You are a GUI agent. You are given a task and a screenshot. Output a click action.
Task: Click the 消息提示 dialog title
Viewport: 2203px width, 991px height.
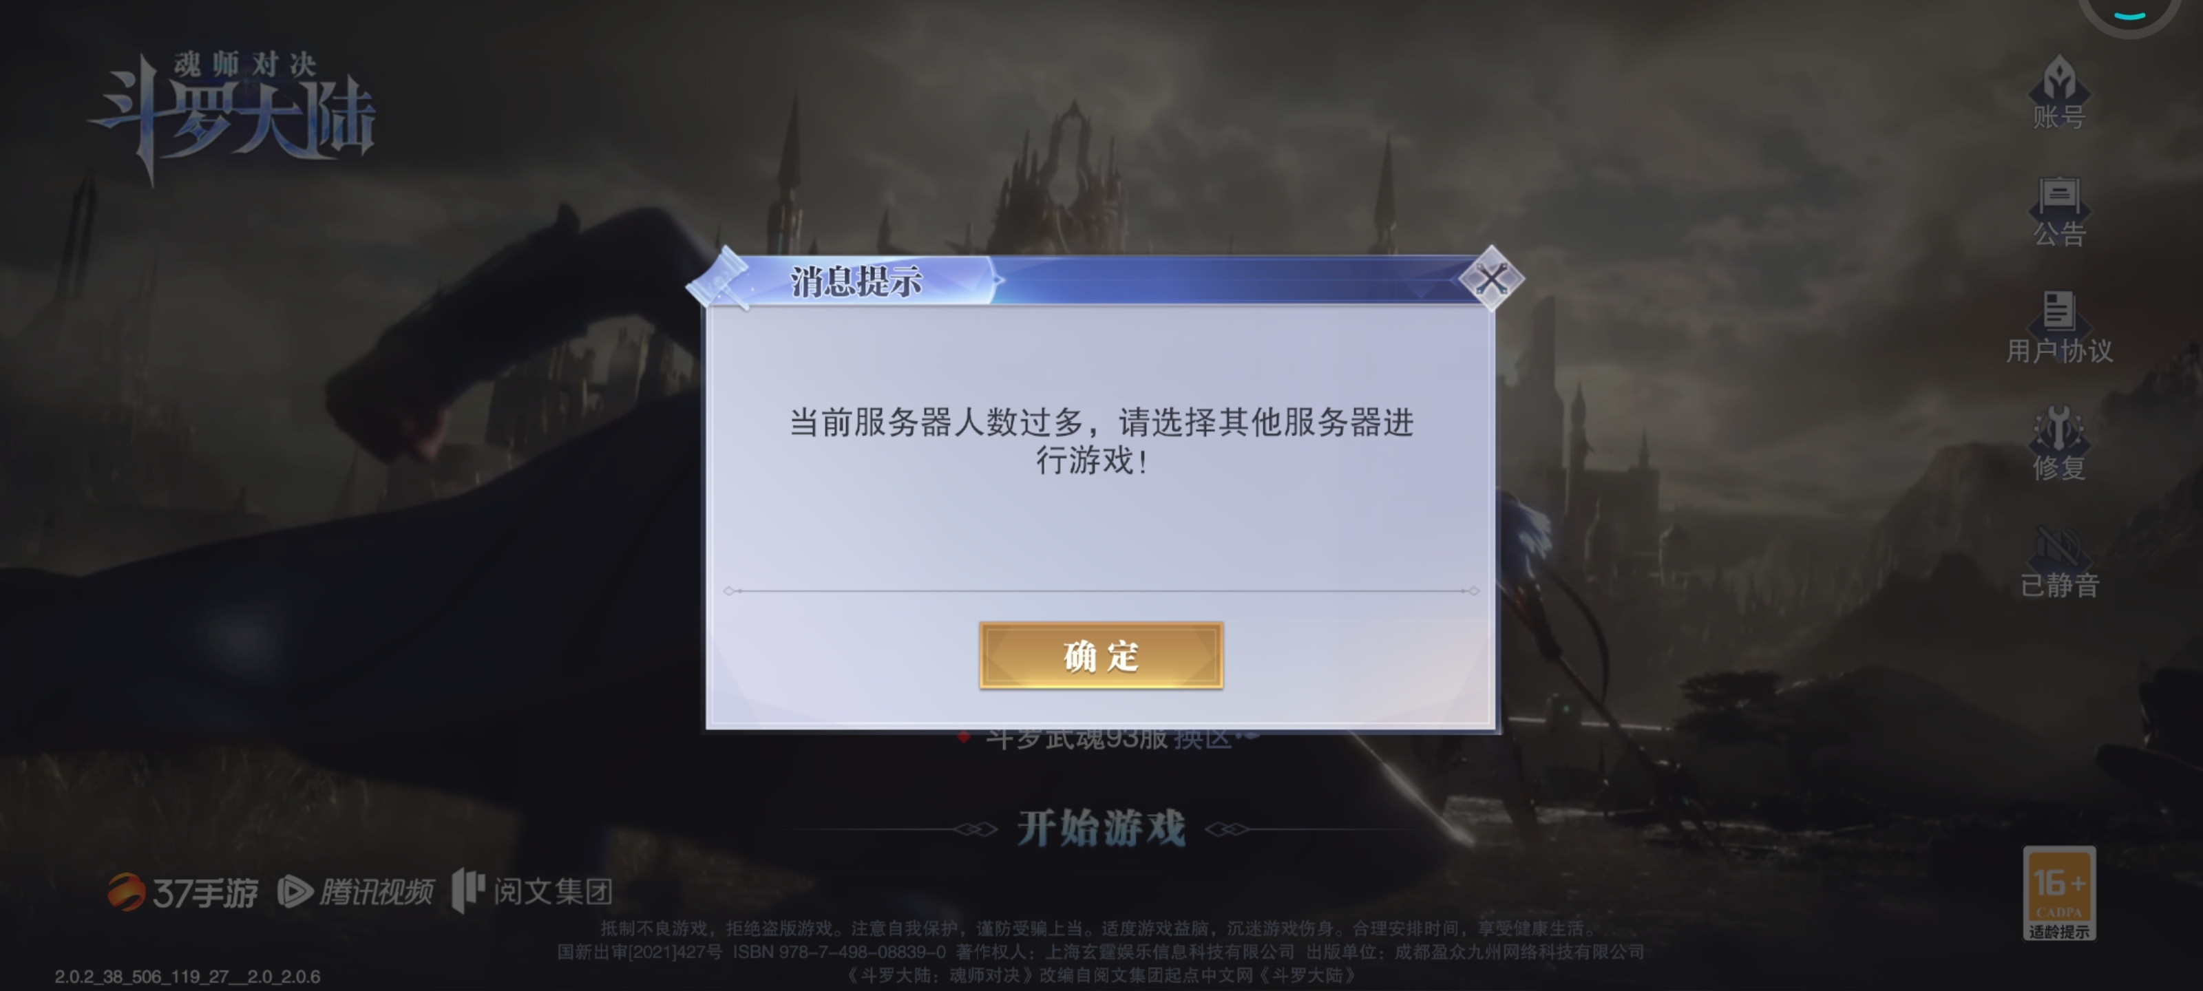(856, 281)
